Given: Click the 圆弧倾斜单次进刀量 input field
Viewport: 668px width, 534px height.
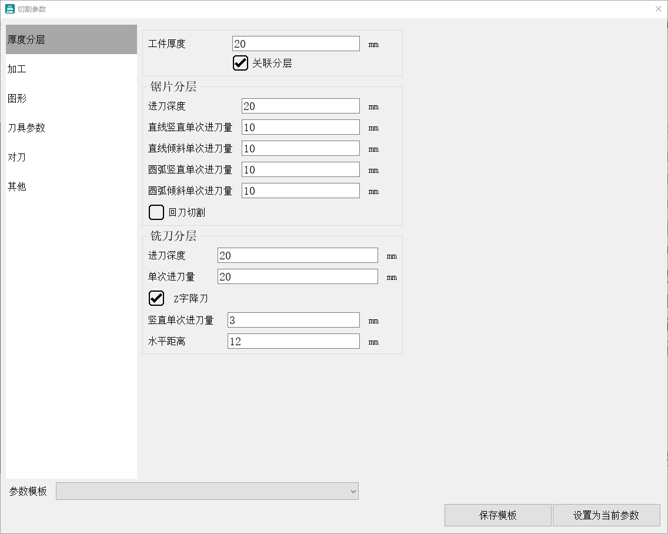Looking at the screenshot, I should click(x=300, y=191).
